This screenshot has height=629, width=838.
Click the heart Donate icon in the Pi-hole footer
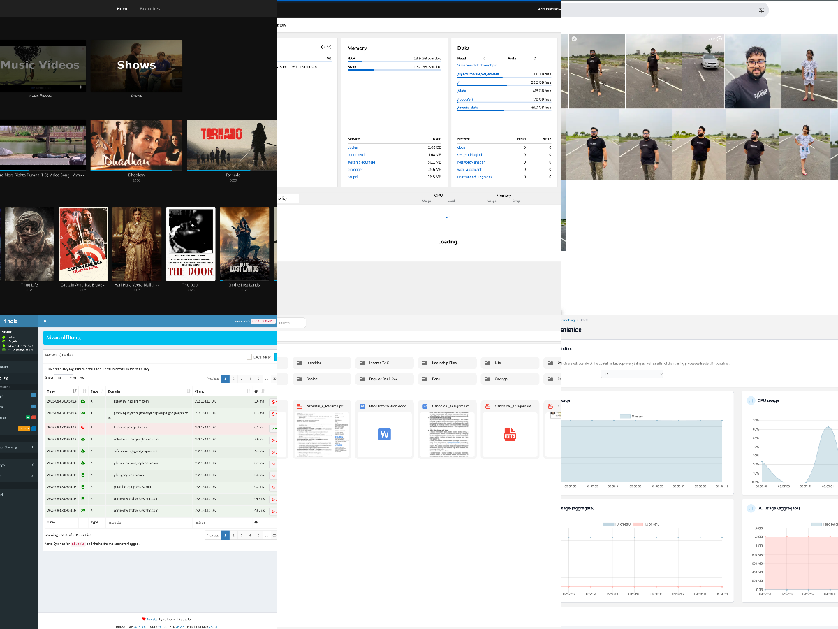coord(144,619)
